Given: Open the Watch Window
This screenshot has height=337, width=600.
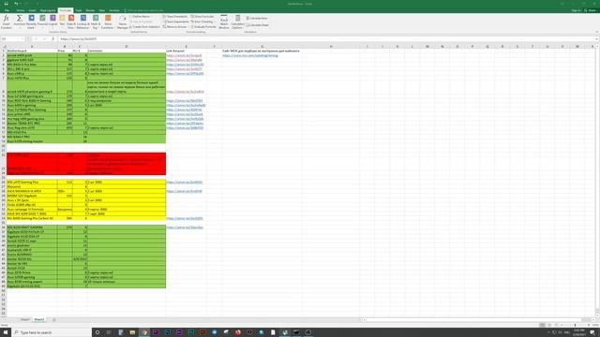Looking at the screenshot, I should coord(224,22).
